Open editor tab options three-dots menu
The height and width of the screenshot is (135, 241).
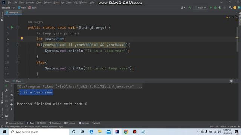(236, 12)
